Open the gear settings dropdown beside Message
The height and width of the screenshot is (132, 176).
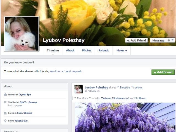click(170, 40)
